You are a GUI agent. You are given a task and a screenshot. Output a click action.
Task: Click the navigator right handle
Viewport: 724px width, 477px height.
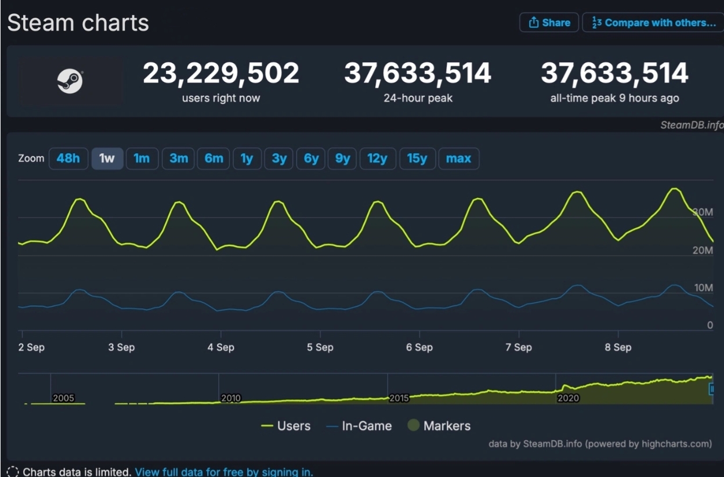[712, 389]
